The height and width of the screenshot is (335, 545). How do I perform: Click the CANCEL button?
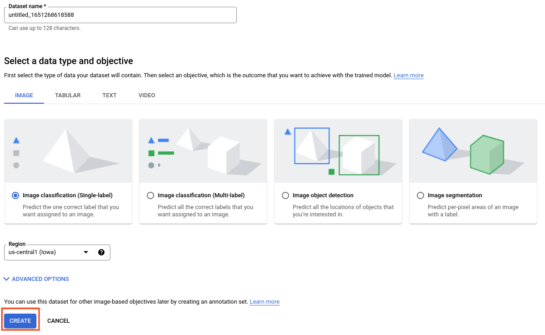point(58,320)
